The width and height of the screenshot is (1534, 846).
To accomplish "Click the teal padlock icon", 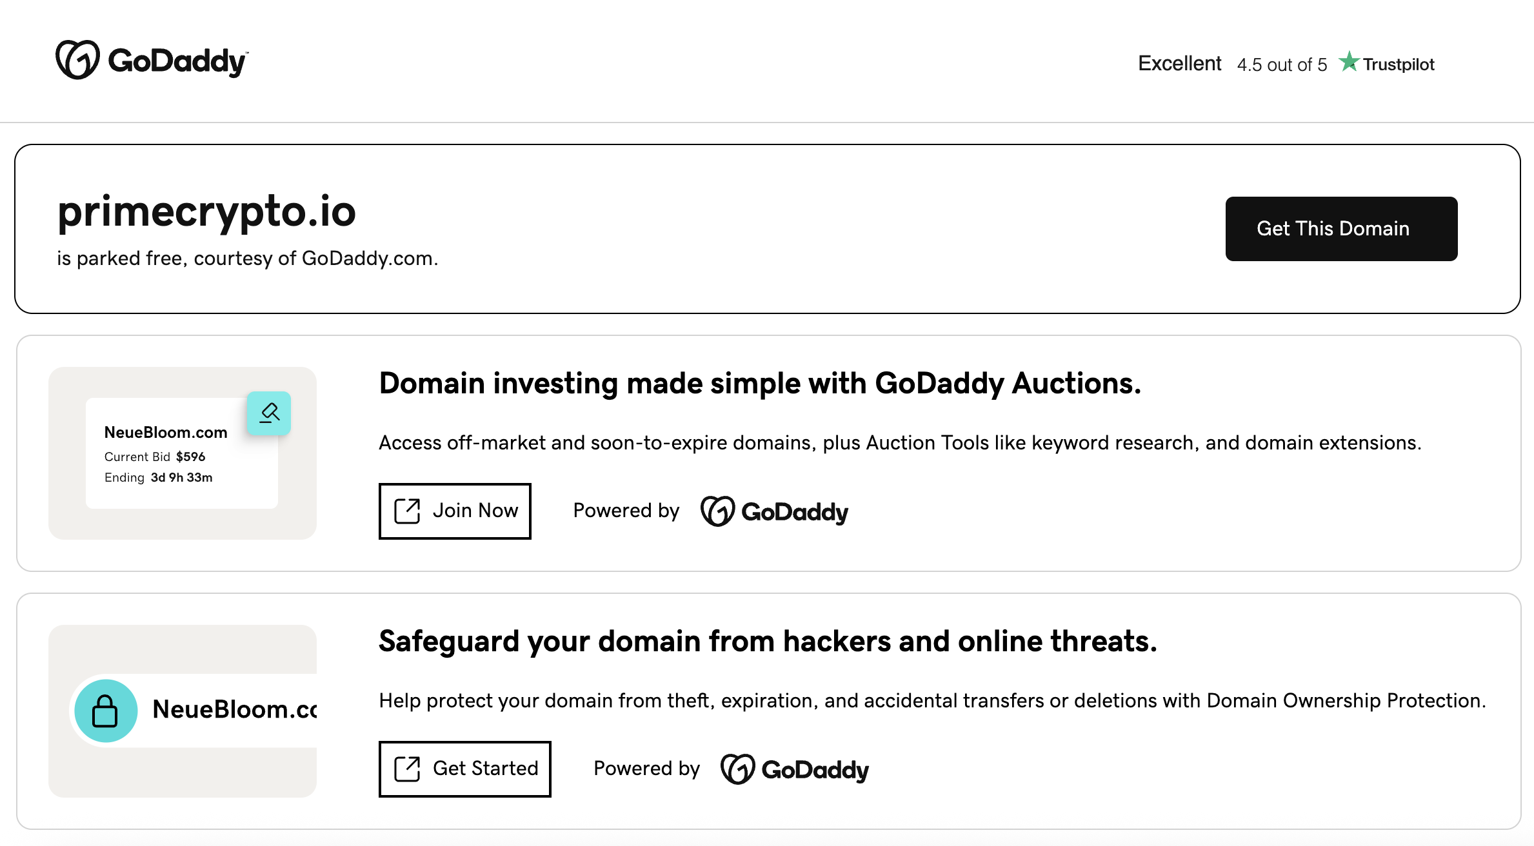I will click(106, 711).
